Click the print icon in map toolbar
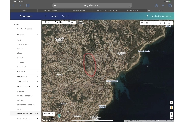 tap(160, 23)
